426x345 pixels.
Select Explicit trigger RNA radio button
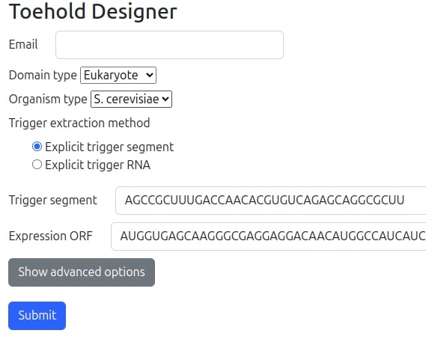[37, 165]
